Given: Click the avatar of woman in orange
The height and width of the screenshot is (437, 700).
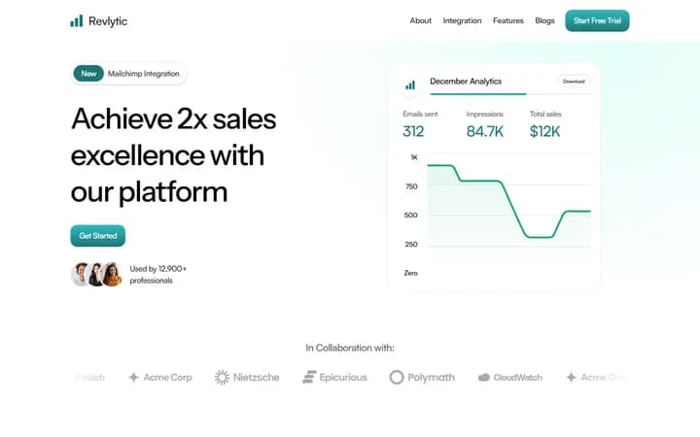Looking at the screenshot, I should click(x=112, y=274).
